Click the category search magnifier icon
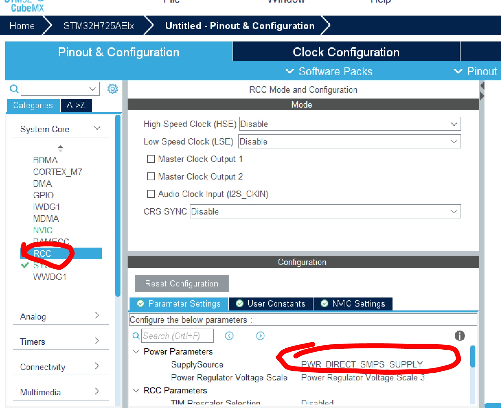 14,88
